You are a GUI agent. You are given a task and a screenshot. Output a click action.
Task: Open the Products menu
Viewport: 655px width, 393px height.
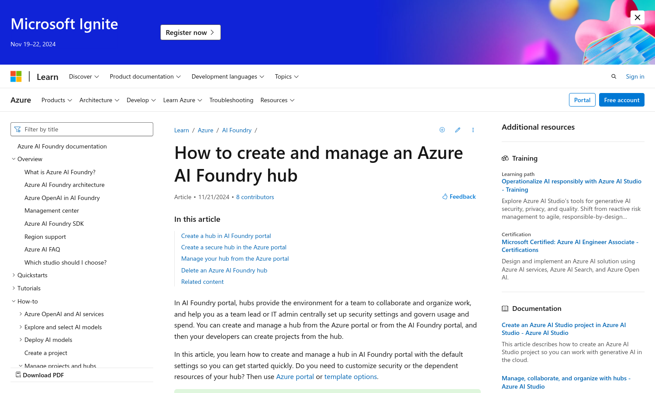pyautogui.click(x=57, y=100)
